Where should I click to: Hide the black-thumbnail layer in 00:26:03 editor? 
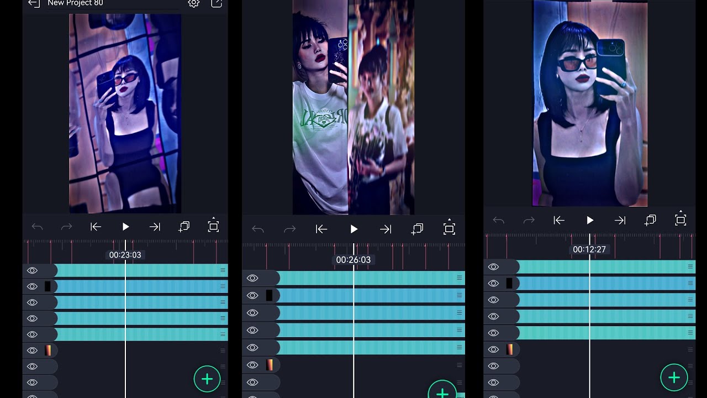252,295
